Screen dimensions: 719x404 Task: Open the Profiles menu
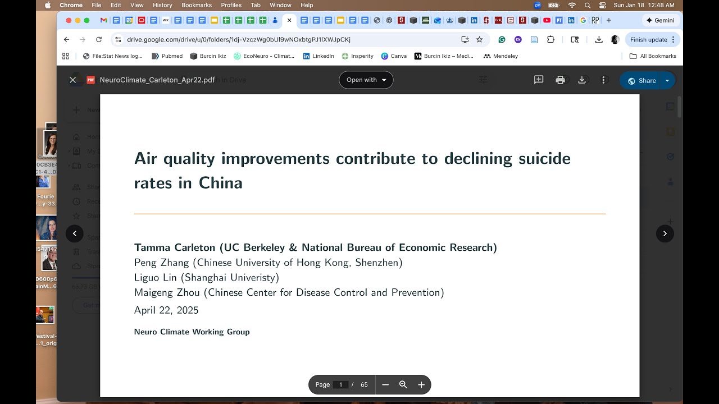pos(231,5)
